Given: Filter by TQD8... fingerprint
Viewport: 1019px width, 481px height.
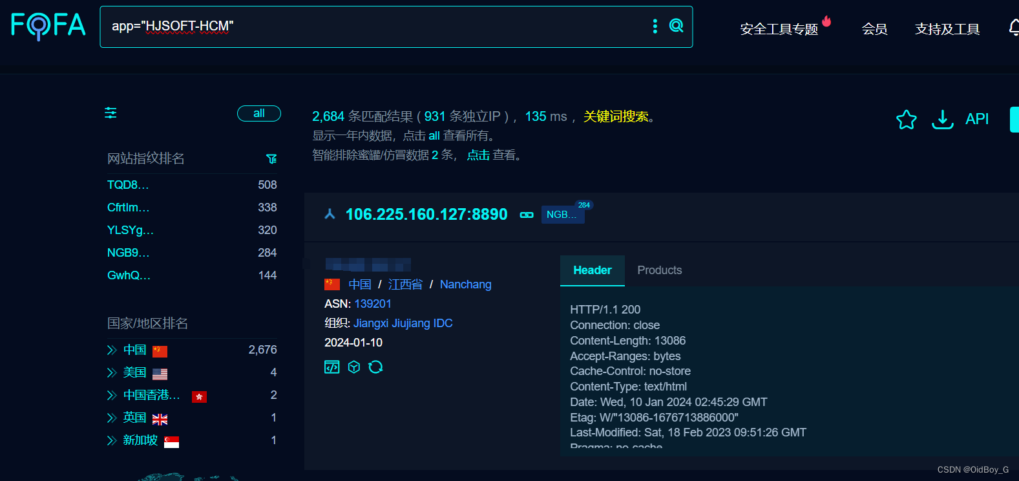Looking at the screenshot, I should click(x=128, y=185).
